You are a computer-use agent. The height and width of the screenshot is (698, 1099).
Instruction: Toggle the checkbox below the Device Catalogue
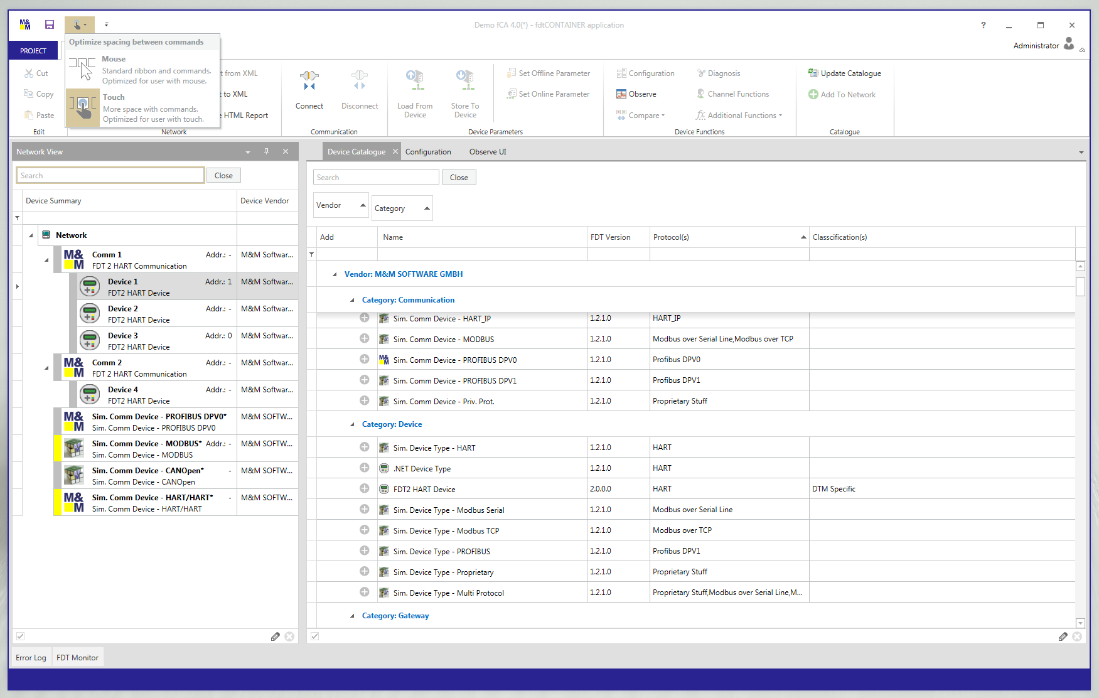pyautogui.click(x=315, y=636)
